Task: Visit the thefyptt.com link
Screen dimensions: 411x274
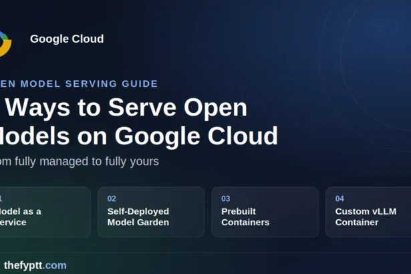Action: pos(35,265)
